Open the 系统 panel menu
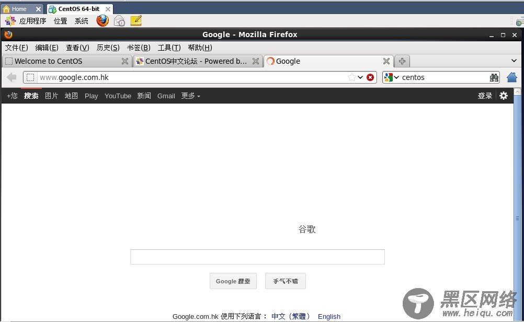The height and width of the screenshot is (322, 524). (x=81, y=21)
